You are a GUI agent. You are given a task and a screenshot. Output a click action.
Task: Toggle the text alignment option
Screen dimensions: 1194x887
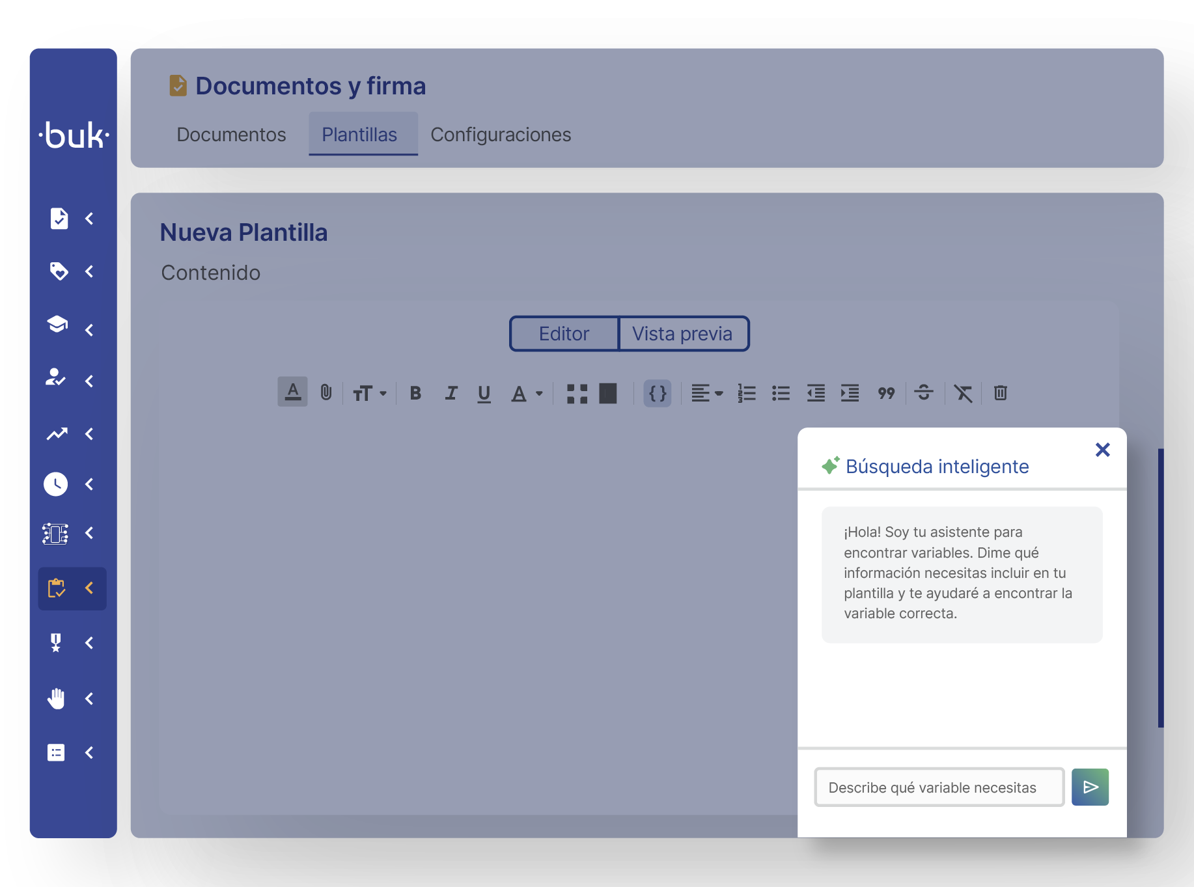(706, 393)
